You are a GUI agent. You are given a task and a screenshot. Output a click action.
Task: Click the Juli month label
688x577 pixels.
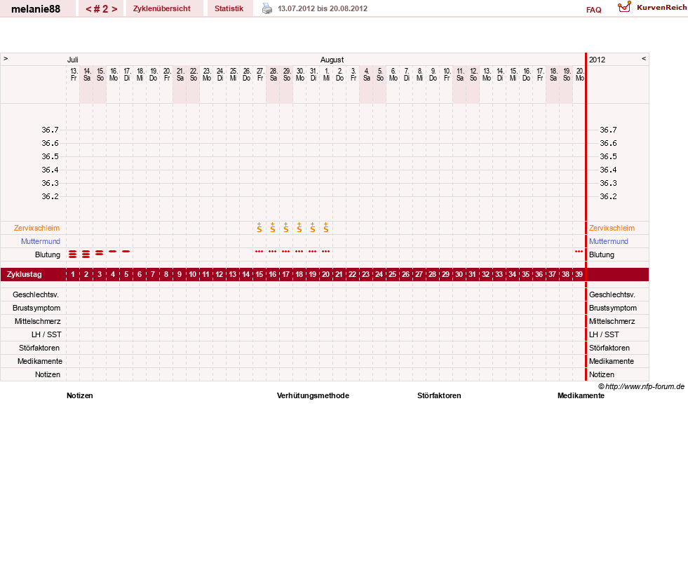[72, 60]
